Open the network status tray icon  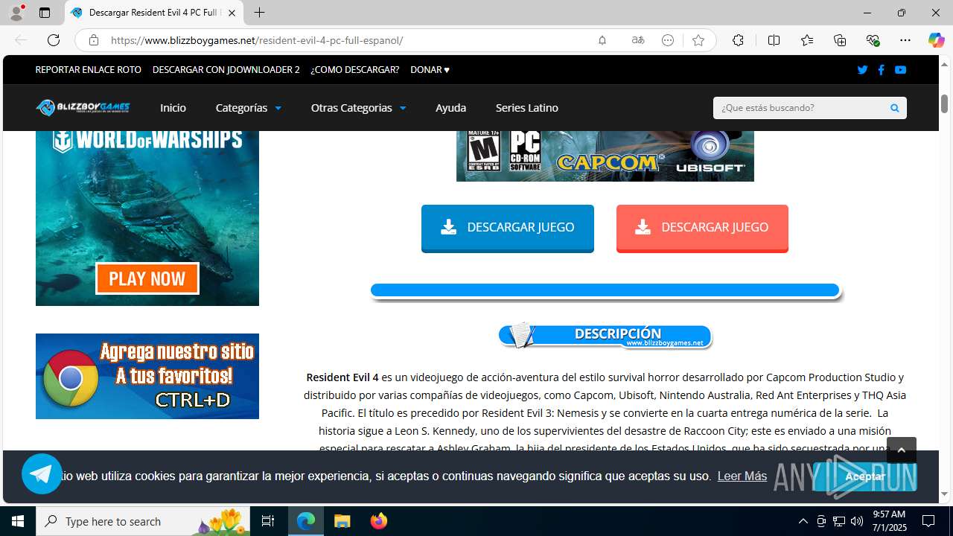[839, 521]
